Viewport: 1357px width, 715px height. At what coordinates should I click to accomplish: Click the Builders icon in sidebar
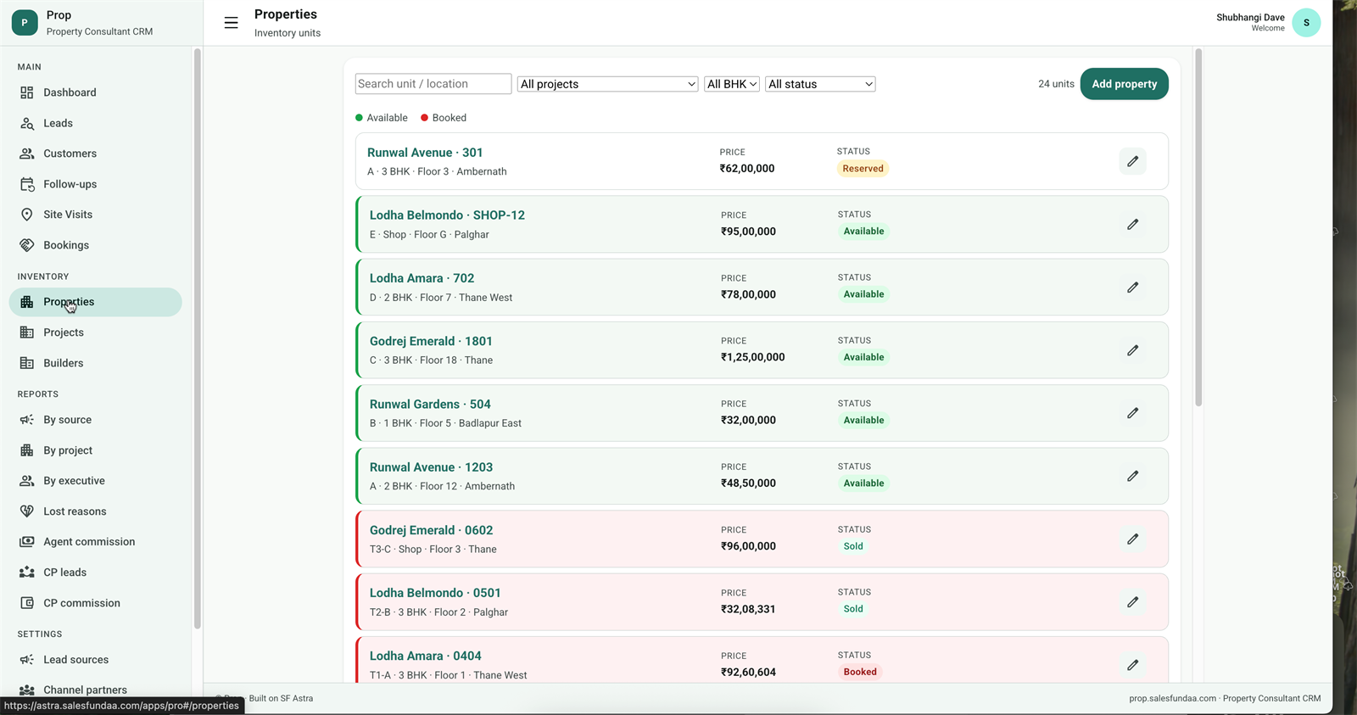[27, 363]
